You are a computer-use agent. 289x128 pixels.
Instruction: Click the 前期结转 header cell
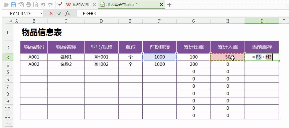tap(159, 47)
